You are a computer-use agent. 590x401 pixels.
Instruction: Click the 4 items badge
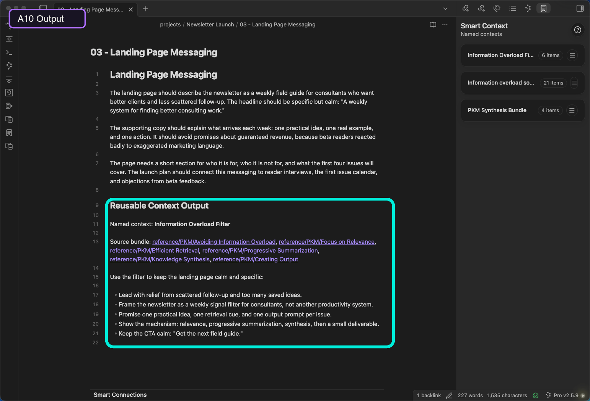(550, 111)
